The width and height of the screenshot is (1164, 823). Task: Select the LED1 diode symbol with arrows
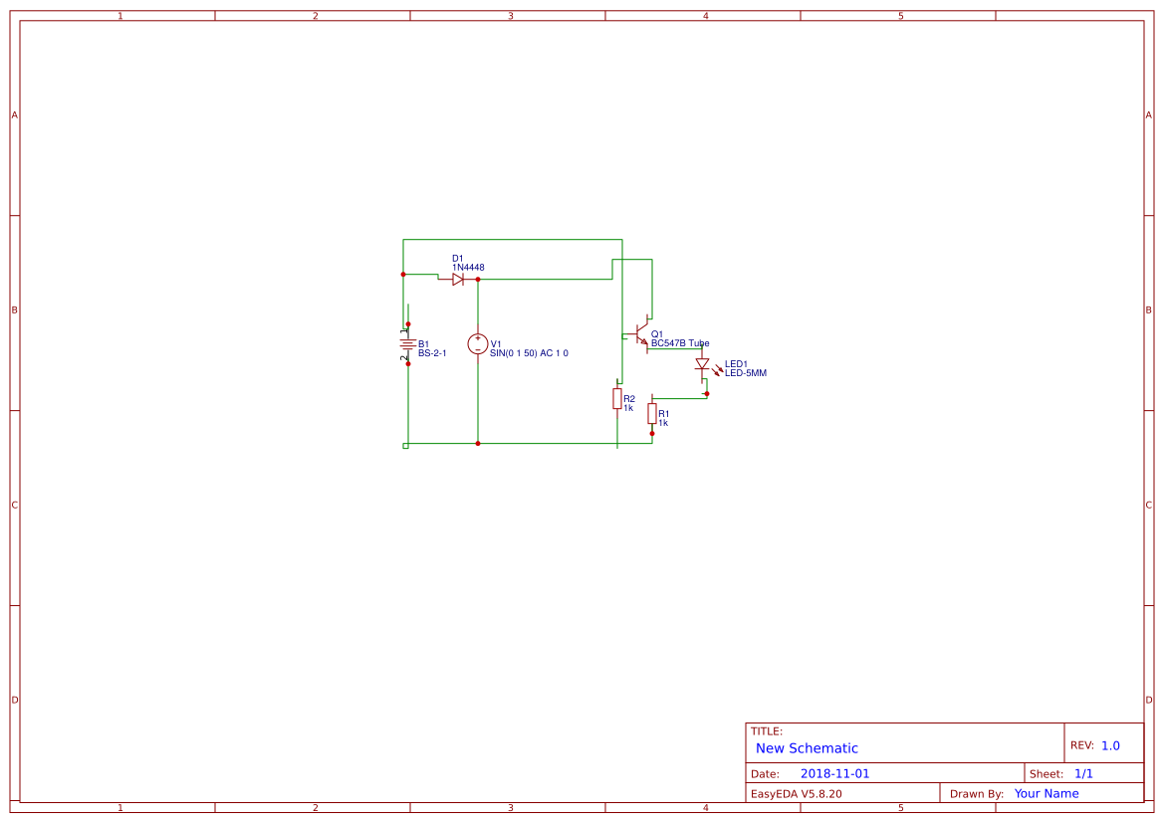(x=702, y=364)
